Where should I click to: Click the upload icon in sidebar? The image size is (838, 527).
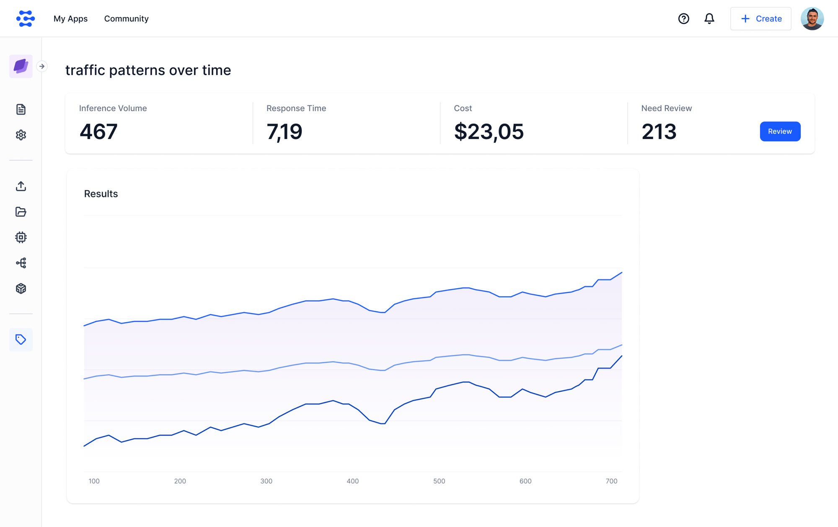[21, 186]
